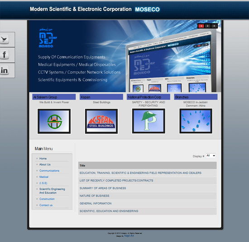Open Communications menu item
Image resolution: width=249 pixels, height=242 pixels.
pos(49,171)
